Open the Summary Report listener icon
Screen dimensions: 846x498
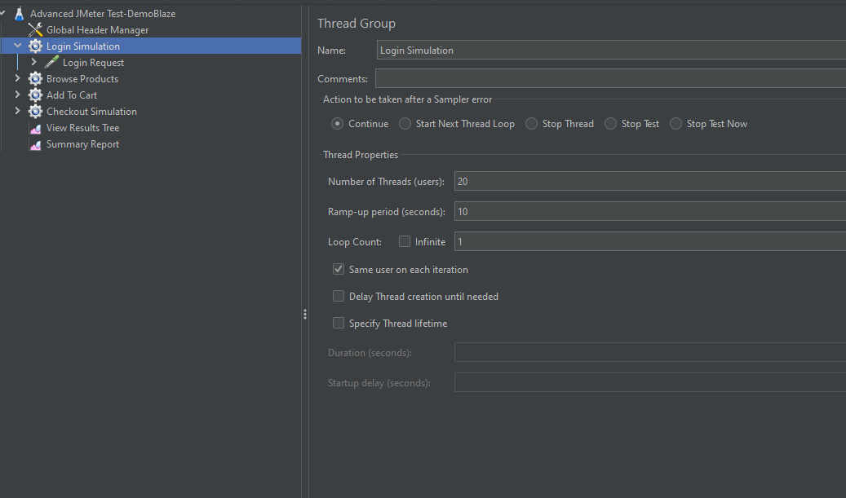coord(36,144)
